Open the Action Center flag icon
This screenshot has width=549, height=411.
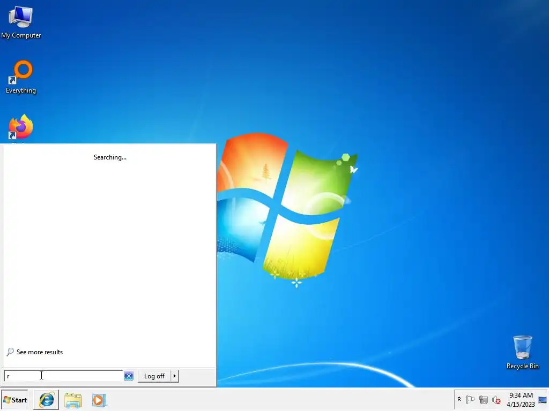(470, 399)
